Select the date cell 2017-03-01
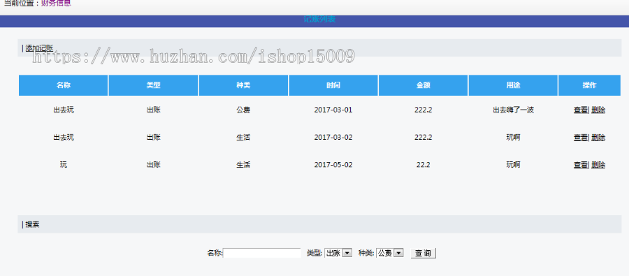The width and height of the screenshot is (629, 276). (x=333, y=110)
